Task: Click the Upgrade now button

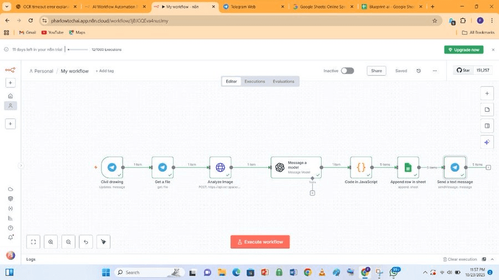Action: coord(464,50)
